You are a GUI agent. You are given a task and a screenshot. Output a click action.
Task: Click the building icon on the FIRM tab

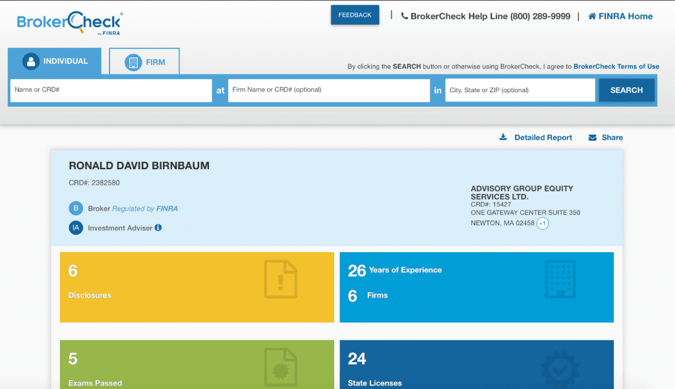[x=133, y=63]
